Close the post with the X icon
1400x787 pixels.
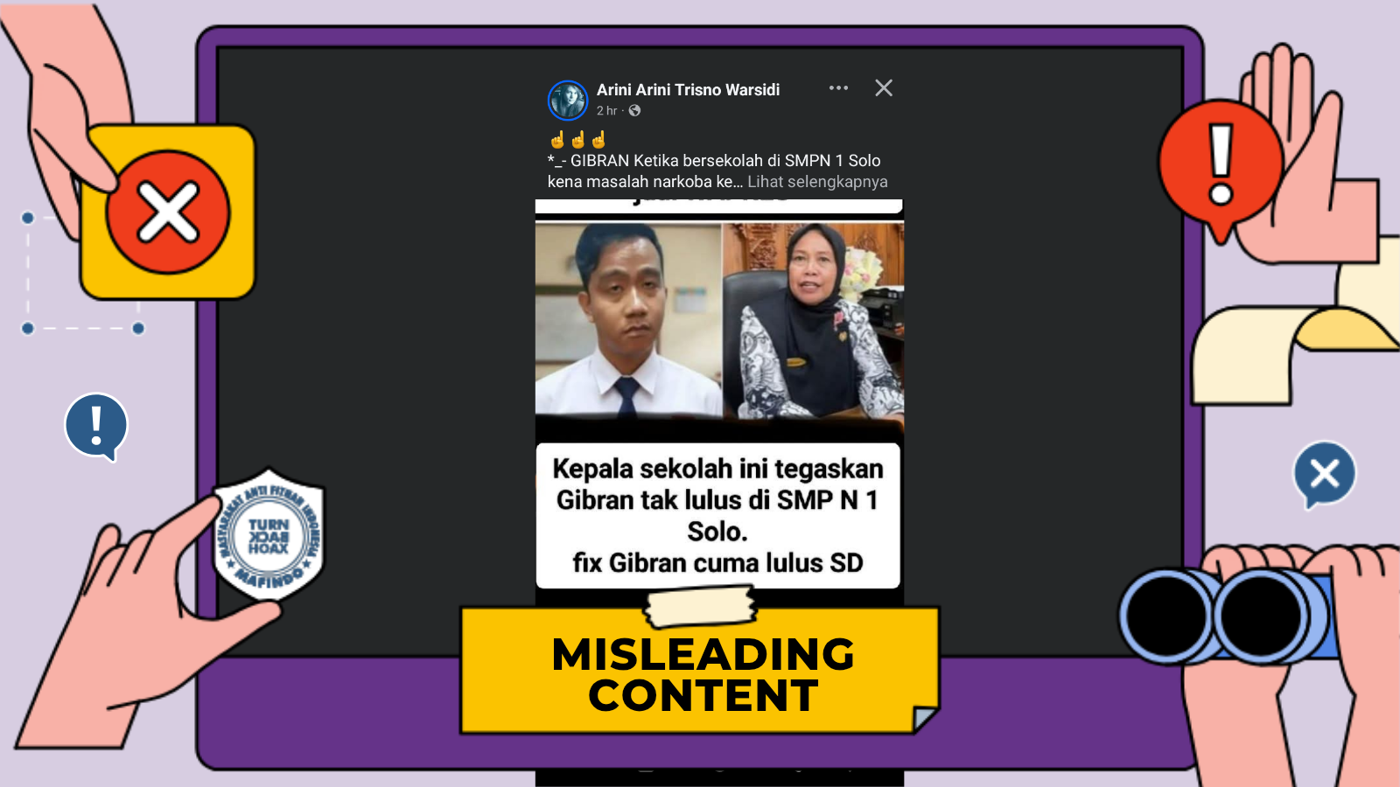(x=884, y=88)
